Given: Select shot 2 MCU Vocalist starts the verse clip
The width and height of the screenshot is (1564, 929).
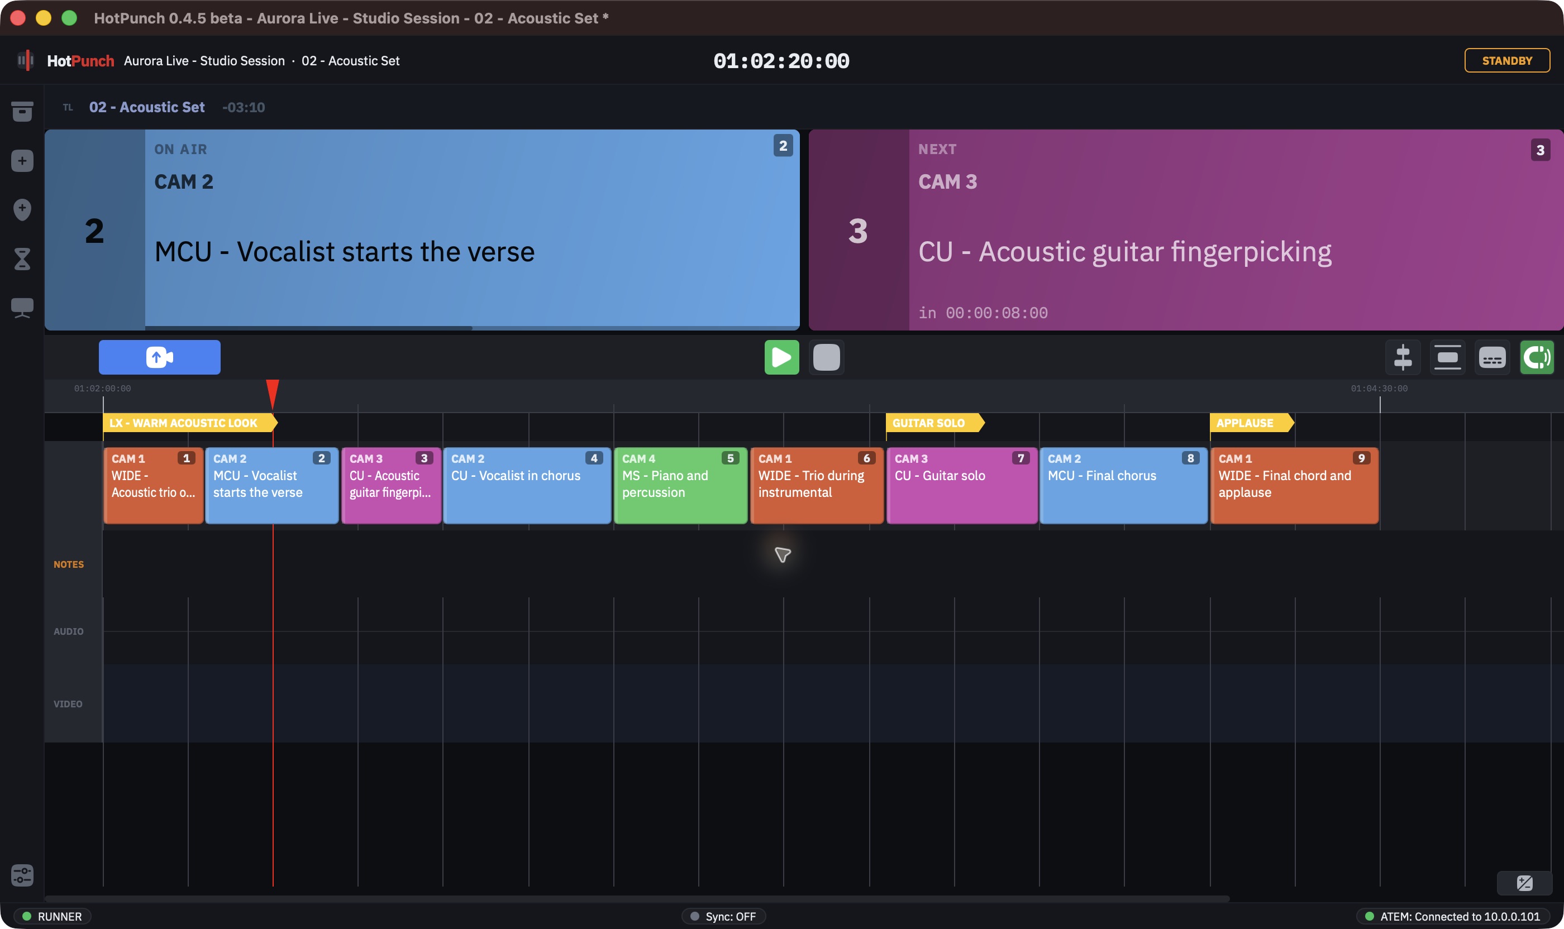Looking at the screenshot, I should coord(272,486).
